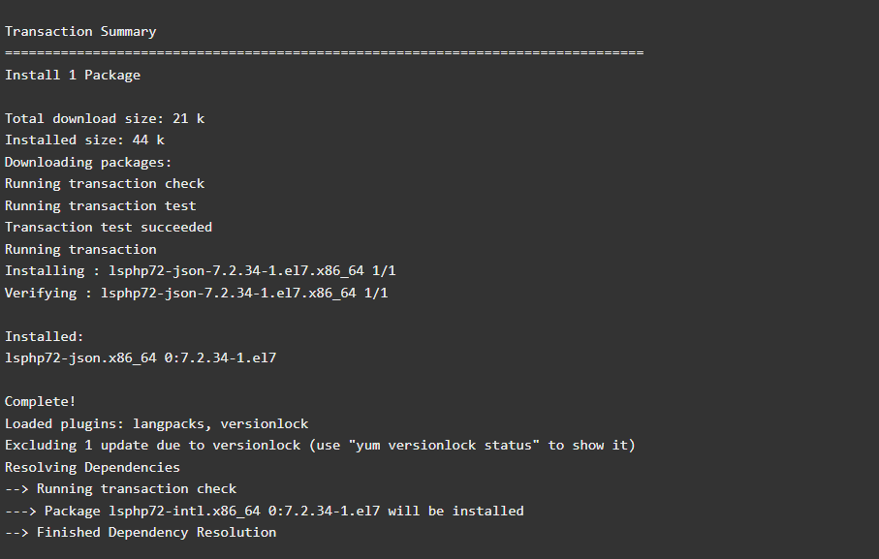
Task: Click the quoted "yum versionlock status" command text
Action: tap(454, 445)
